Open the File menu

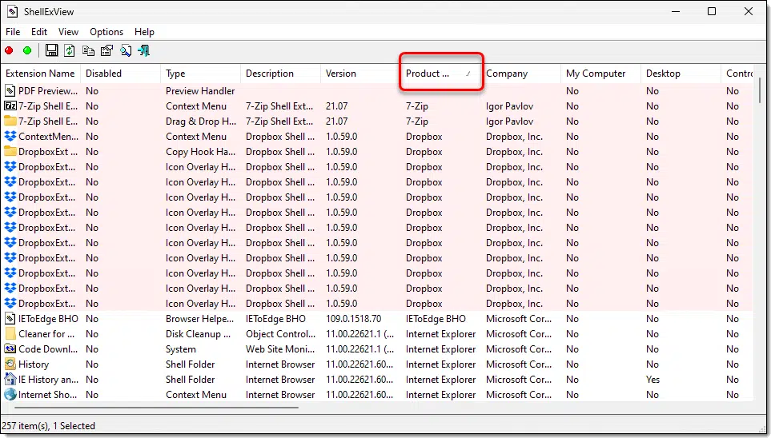[x=13, y=32]
